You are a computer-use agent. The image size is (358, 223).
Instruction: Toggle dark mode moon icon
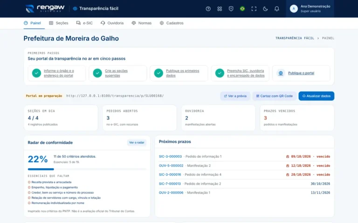(x=265, y=9)
